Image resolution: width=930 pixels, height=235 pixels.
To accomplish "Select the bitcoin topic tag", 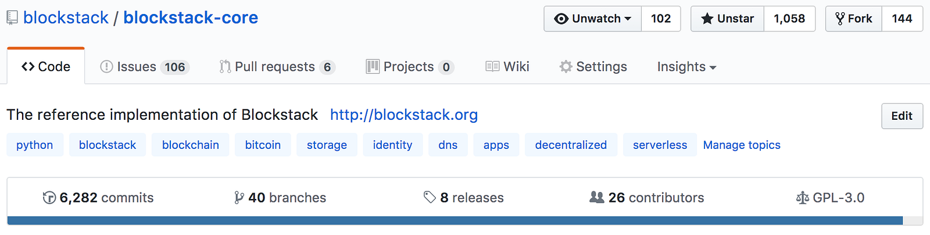I will 263,145.
